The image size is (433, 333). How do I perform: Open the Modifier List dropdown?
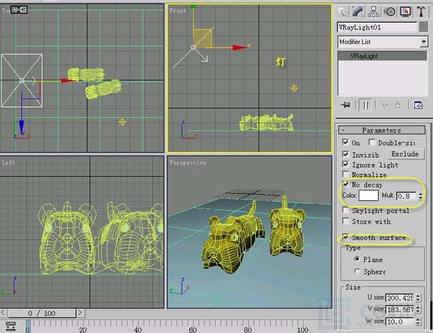[424, 42]
